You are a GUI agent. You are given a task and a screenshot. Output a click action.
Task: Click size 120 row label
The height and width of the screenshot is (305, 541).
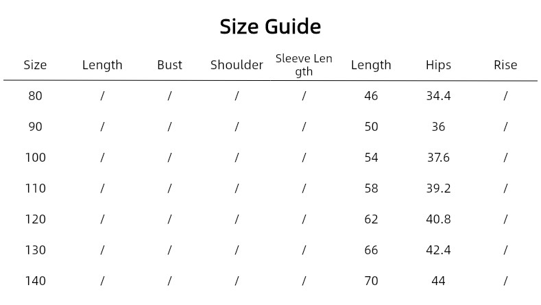click(x=35, y=219)
